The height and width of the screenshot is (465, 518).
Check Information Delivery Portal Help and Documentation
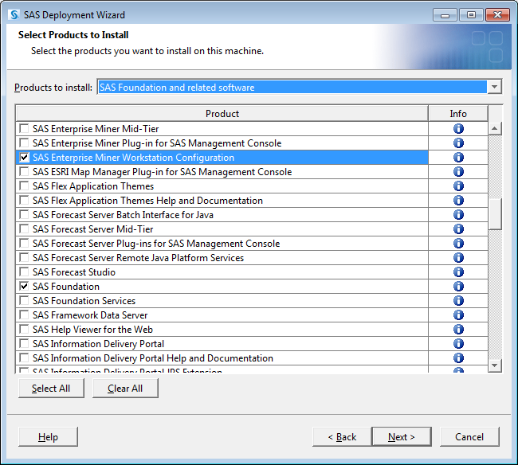(x=24, y=358)
